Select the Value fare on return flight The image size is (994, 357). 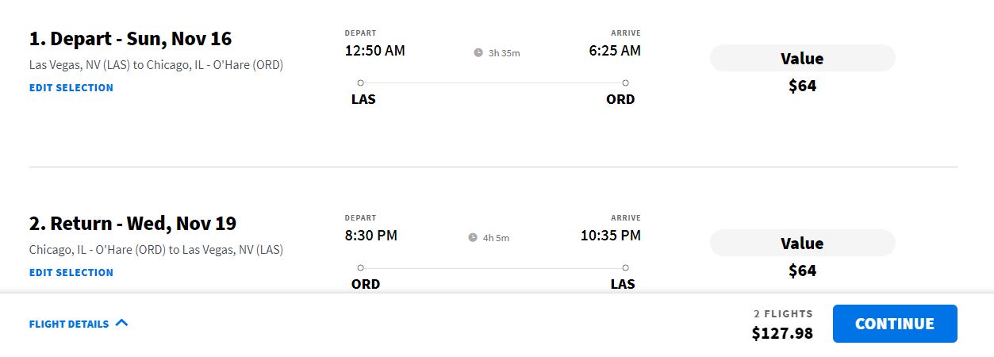pyautogui.click(x=802, y=244)
